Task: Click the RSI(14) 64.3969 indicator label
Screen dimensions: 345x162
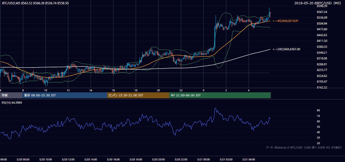Action: pos(12,103)
